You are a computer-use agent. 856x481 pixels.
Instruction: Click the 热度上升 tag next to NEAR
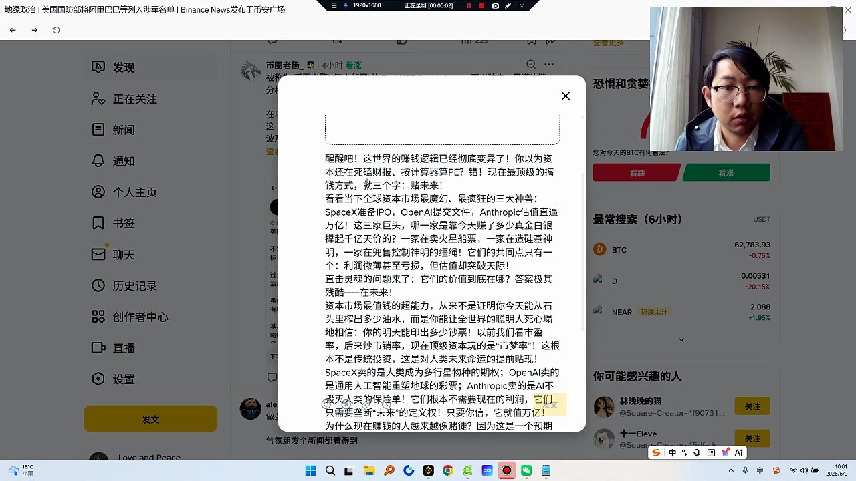654,311
